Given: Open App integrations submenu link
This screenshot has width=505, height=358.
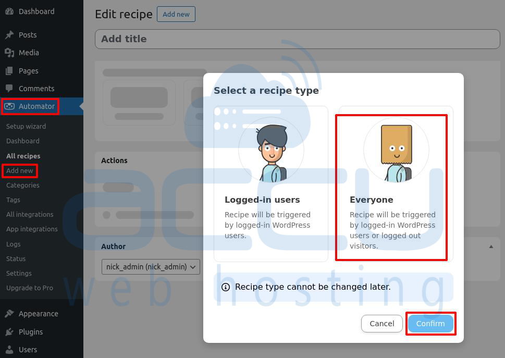Looking at the screenshot, I should (32, 229).
